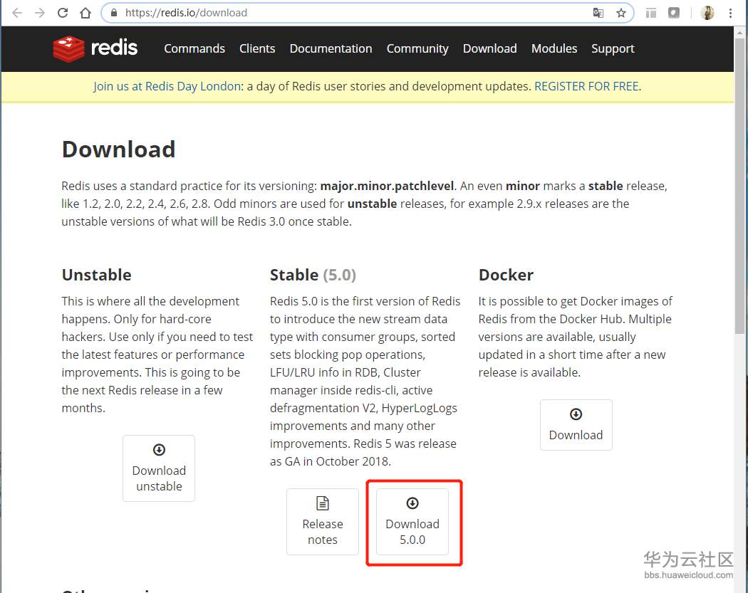Click the 'Download 5.0.0' button text
This screenshot has width=748, height=593.
(412, 532)
